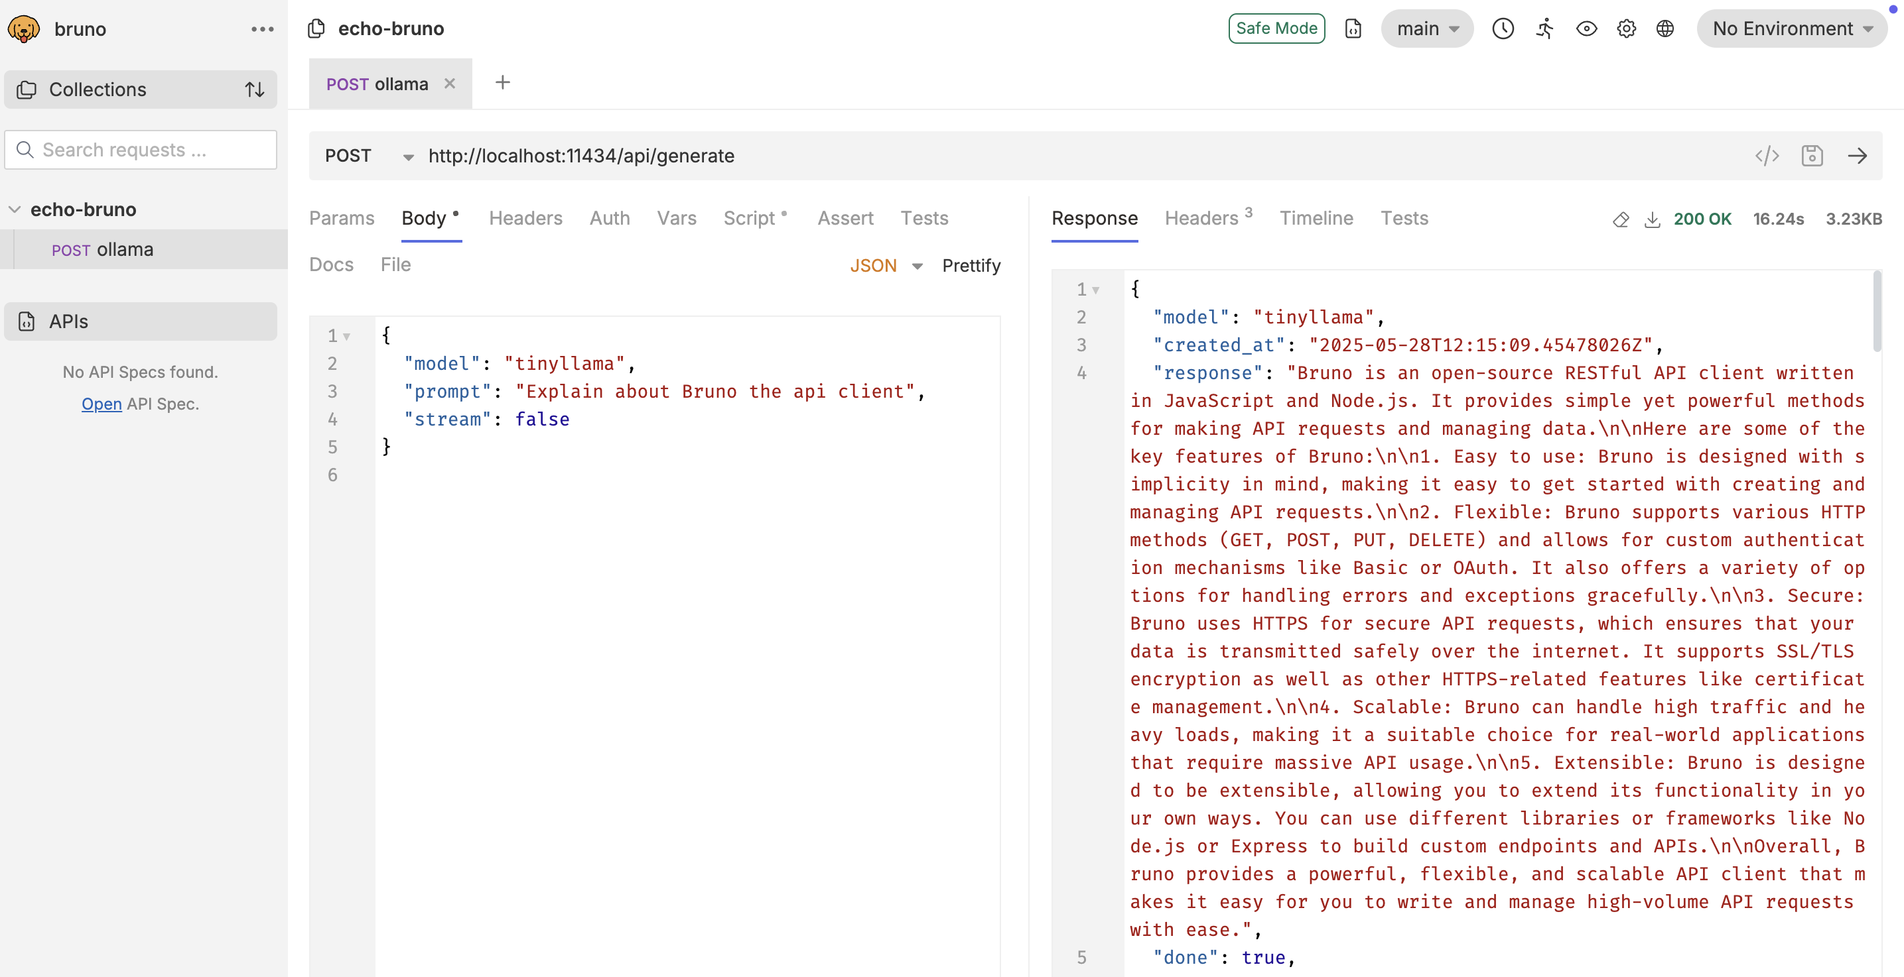Open the Vars tab
Image resolution: width=1904 pixels, height=977 pixels.
pyautogui.click(x=676, y=218)
